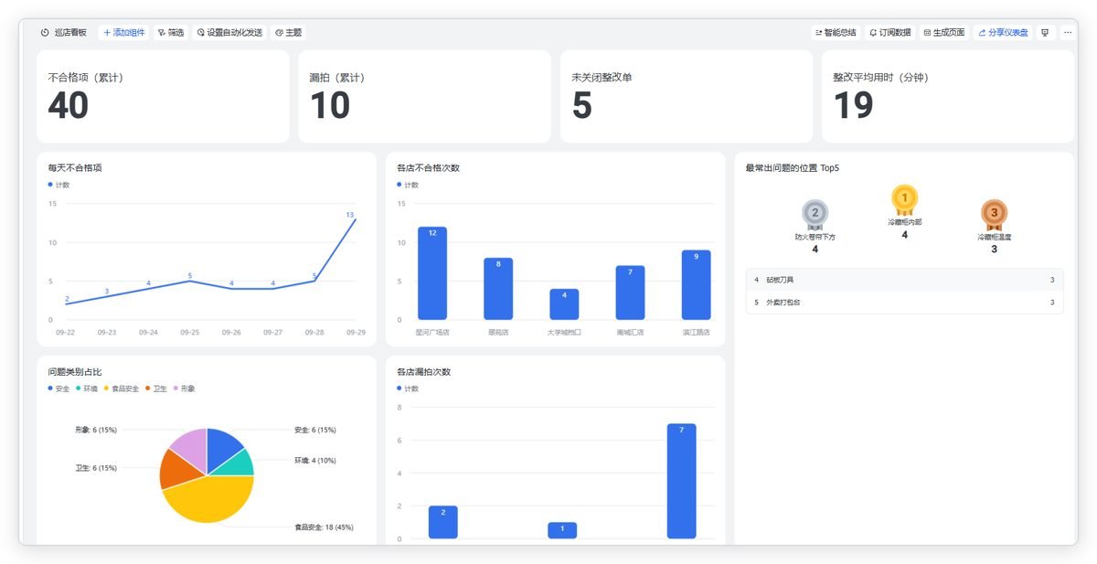Open the more options ellipsis menu
Image resolution: width=1097 pixels, height=564 pixels.
click(x=1067, y=33)
